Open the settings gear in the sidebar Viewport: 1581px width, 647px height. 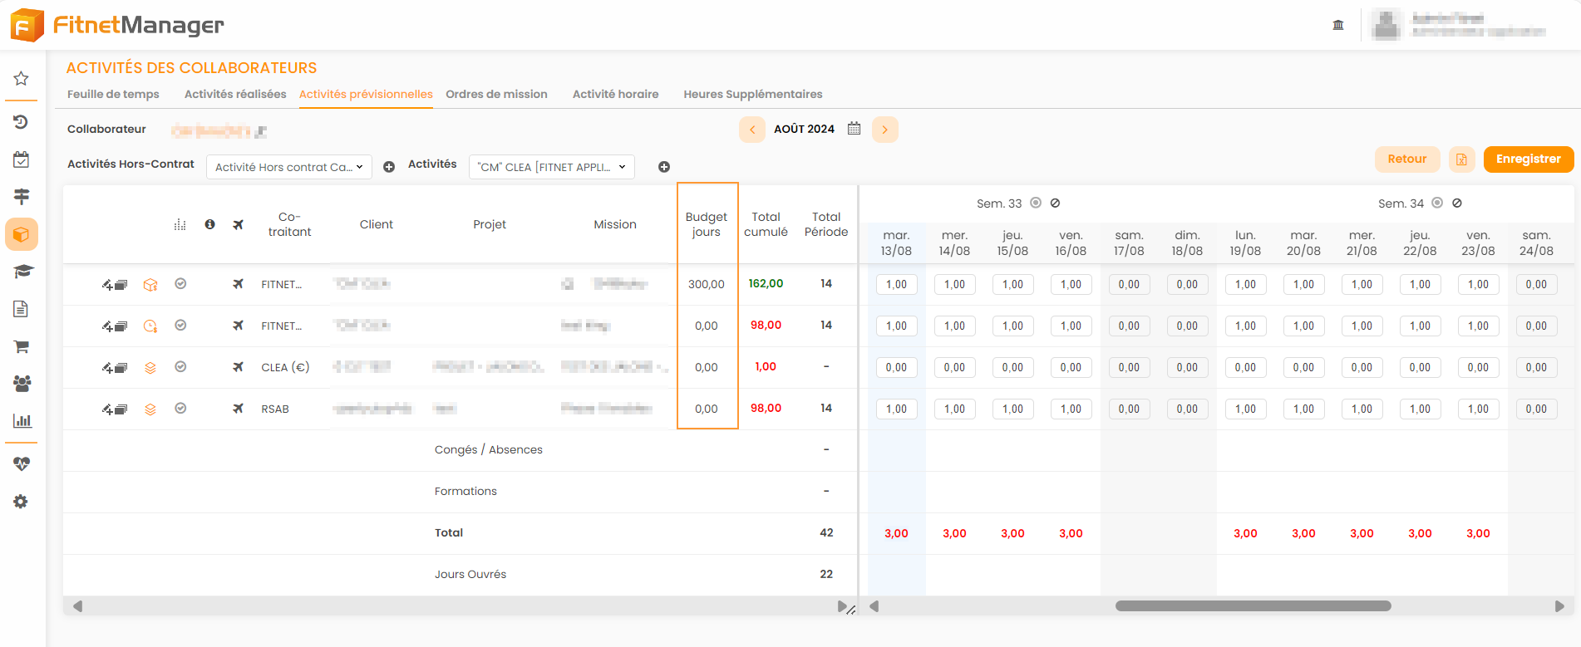[x=22, y=502]
